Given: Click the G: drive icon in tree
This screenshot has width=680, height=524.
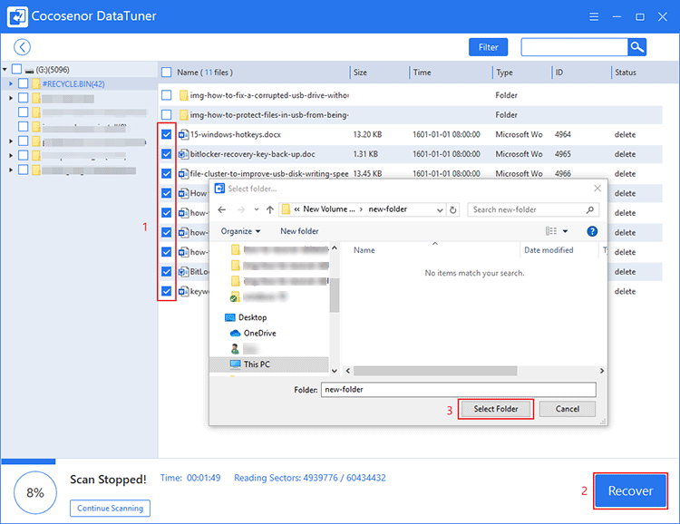Looking at the screenshot, I should point(30,71).
